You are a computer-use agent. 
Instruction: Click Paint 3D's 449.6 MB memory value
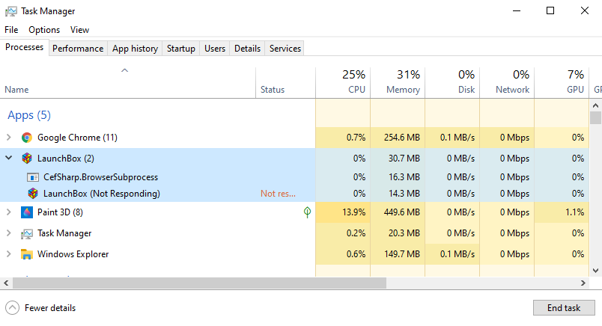402,212
